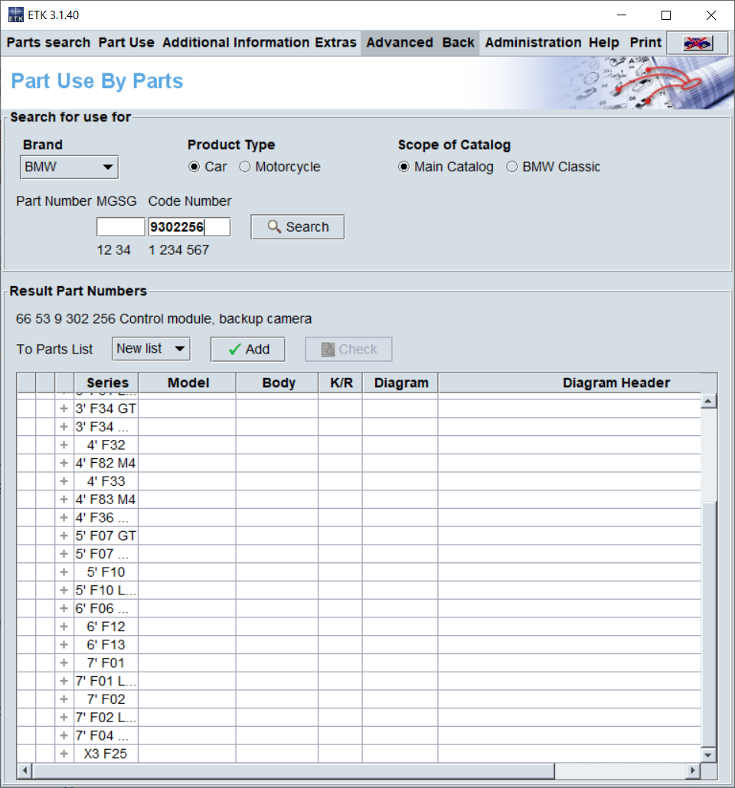The height and width of the screenshot is (788, 735).
Task: Open the Brand BMW dropdown
Action: tap(70, 167)
